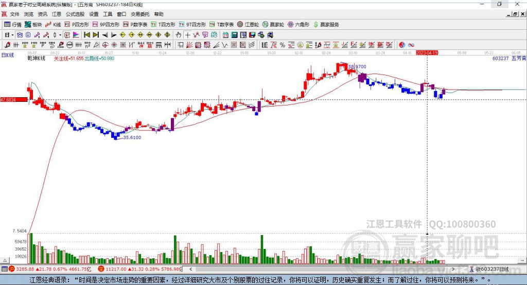527x285 pixels.
Task: Open the 设置 menu
Action: pos(94,14)
